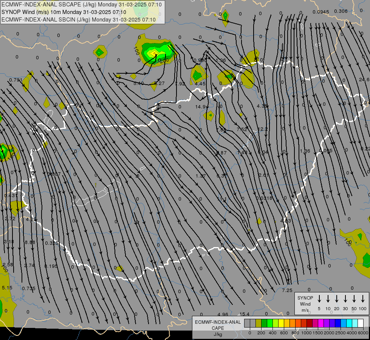Click the 50 m/s wind arrow in legend

click(354, 299)
